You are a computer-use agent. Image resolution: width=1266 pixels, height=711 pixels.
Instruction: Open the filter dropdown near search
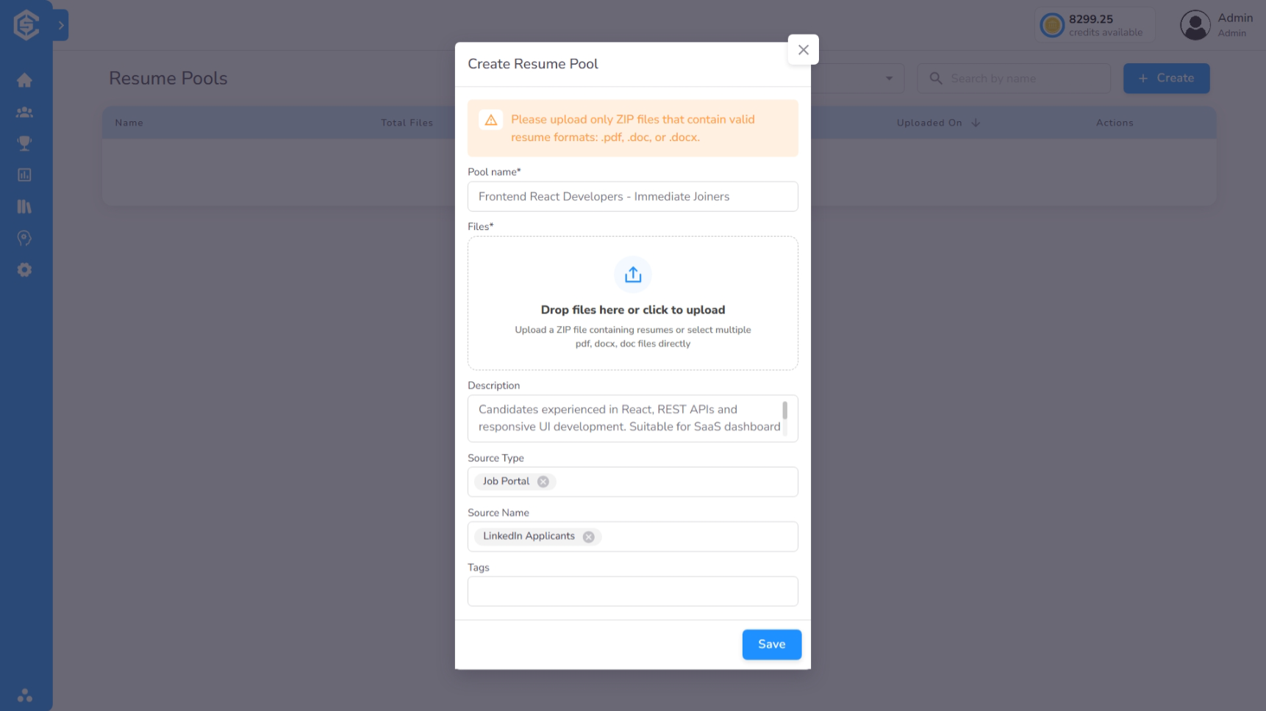tap(888, 78)
